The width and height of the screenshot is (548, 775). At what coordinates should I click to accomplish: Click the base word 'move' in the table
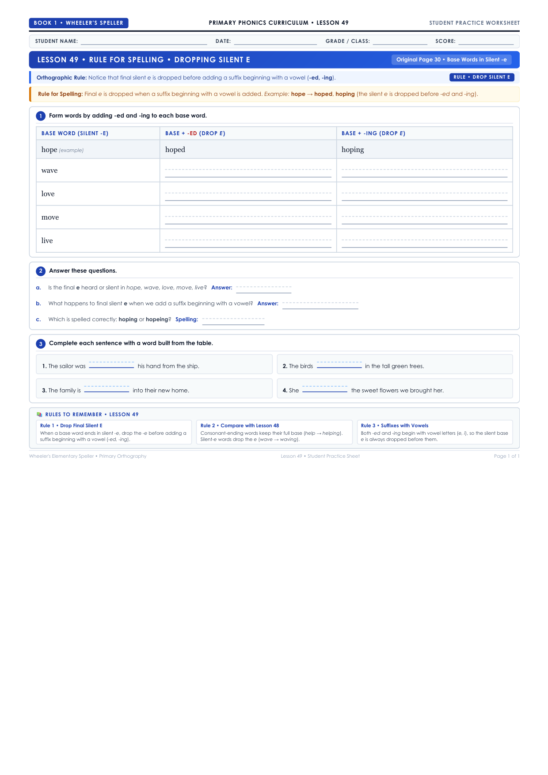[x=50, y=218]
